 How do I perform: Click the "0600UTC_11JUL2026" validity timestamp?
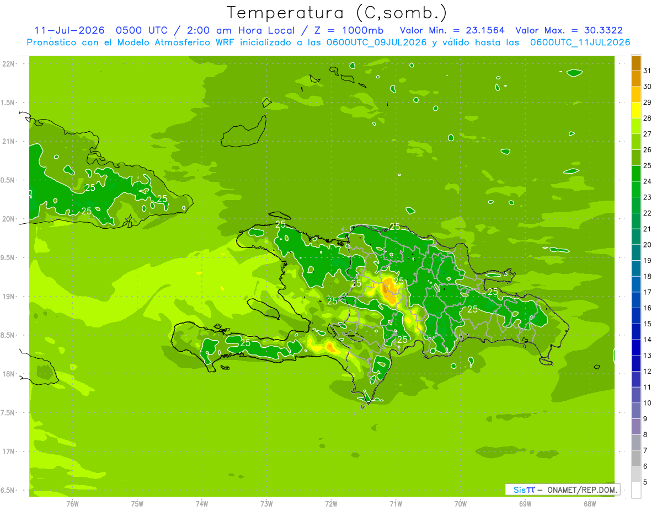(580, 42)
